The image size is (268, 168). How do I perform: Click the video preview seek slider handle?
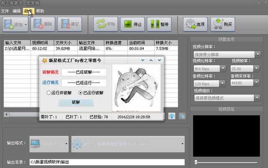196,162
